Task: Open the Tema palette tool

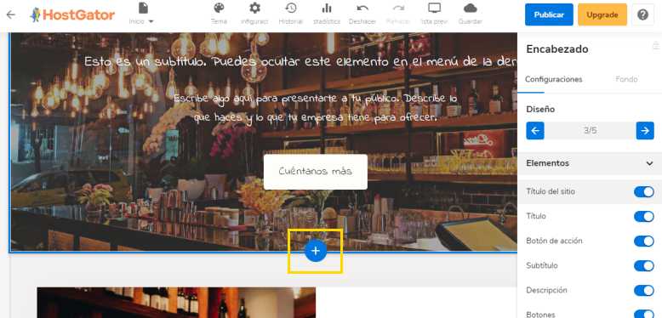Action: click(x=219, y=14)
